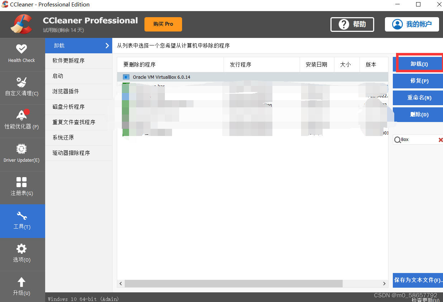This screenshot has height=302, width=443.
Task: Open the Driver Updater section
Action: click(x=22, y=154)
